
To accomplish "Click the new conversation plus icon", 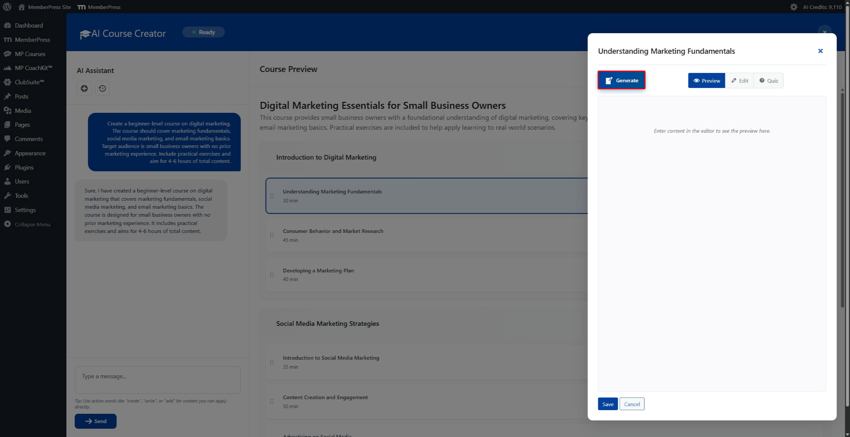I will pos(84,88).
